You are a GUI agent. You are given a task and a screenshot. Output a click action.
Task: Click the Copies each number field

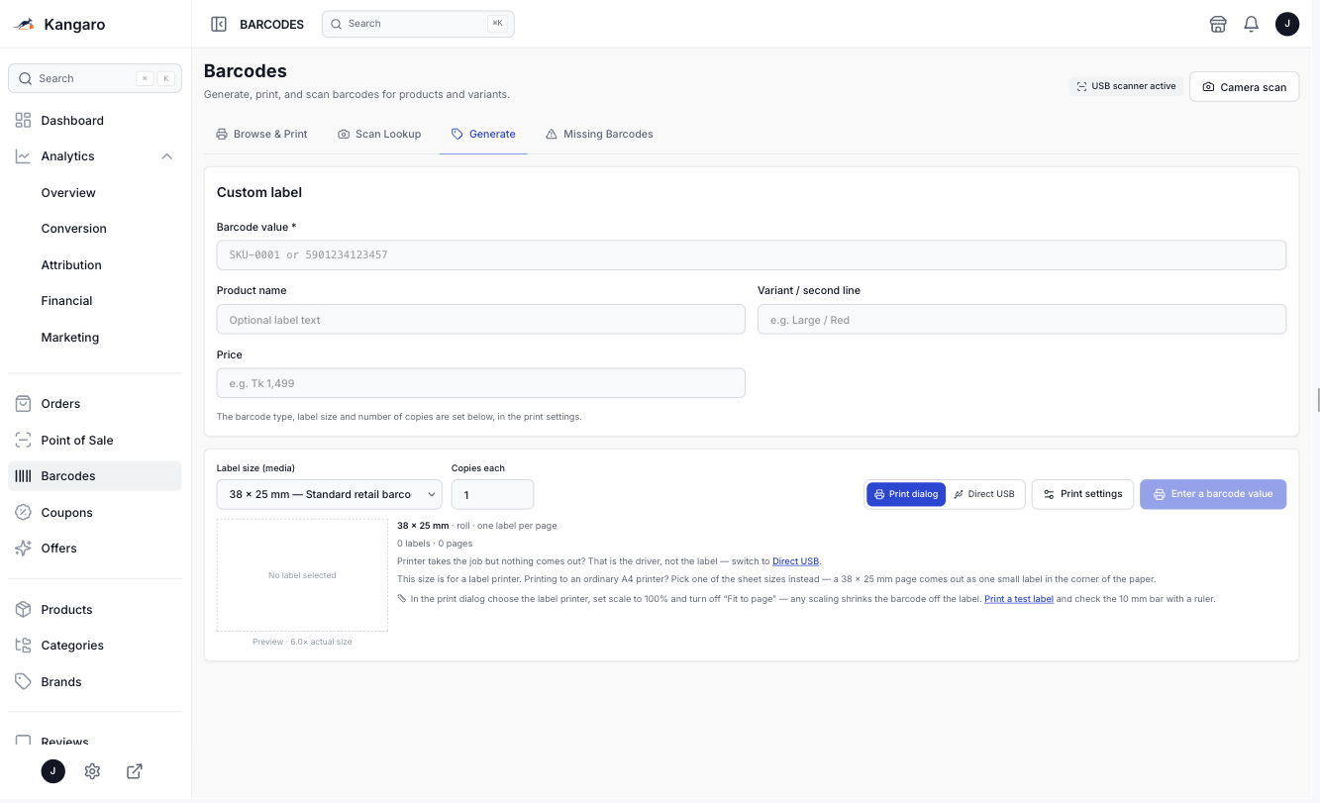[x=492, y=494]
